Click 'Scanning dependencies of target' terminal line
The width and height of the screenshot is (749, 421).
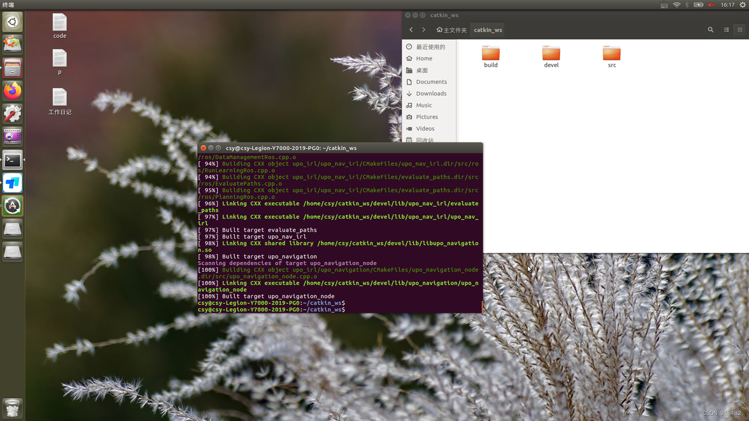(x=287, y=263)
